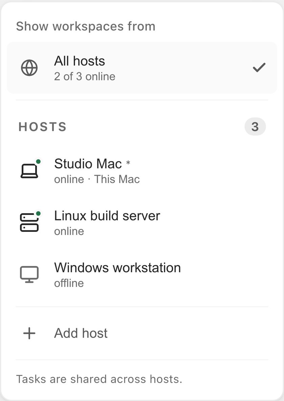Click the "online · This Mac" subtitle
284x401 pixels.
97,179
